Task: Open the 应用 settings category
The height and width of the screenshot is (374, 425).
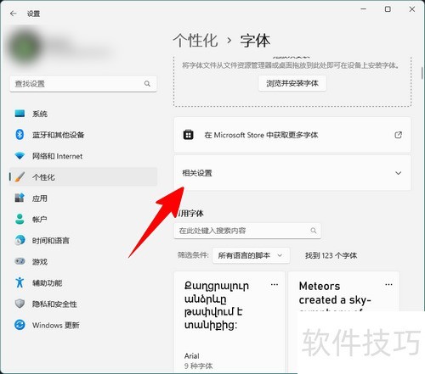Action: (83, 198)
